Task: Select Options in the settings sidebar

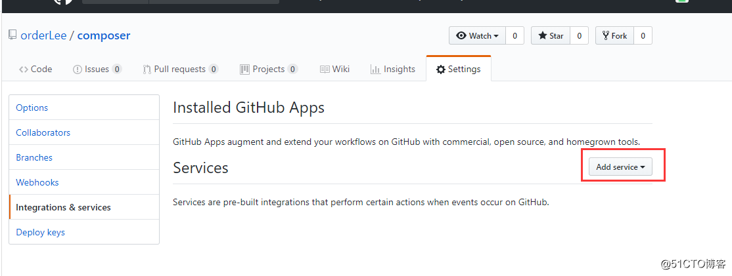Action: pos(84,108)
